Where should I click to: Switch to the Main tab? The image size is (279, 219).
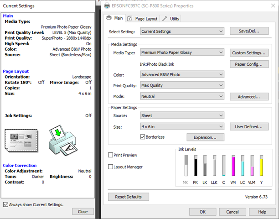point(114,18)
